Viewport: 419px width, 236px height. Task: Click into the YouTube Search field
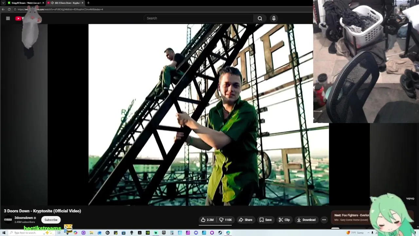198,18
